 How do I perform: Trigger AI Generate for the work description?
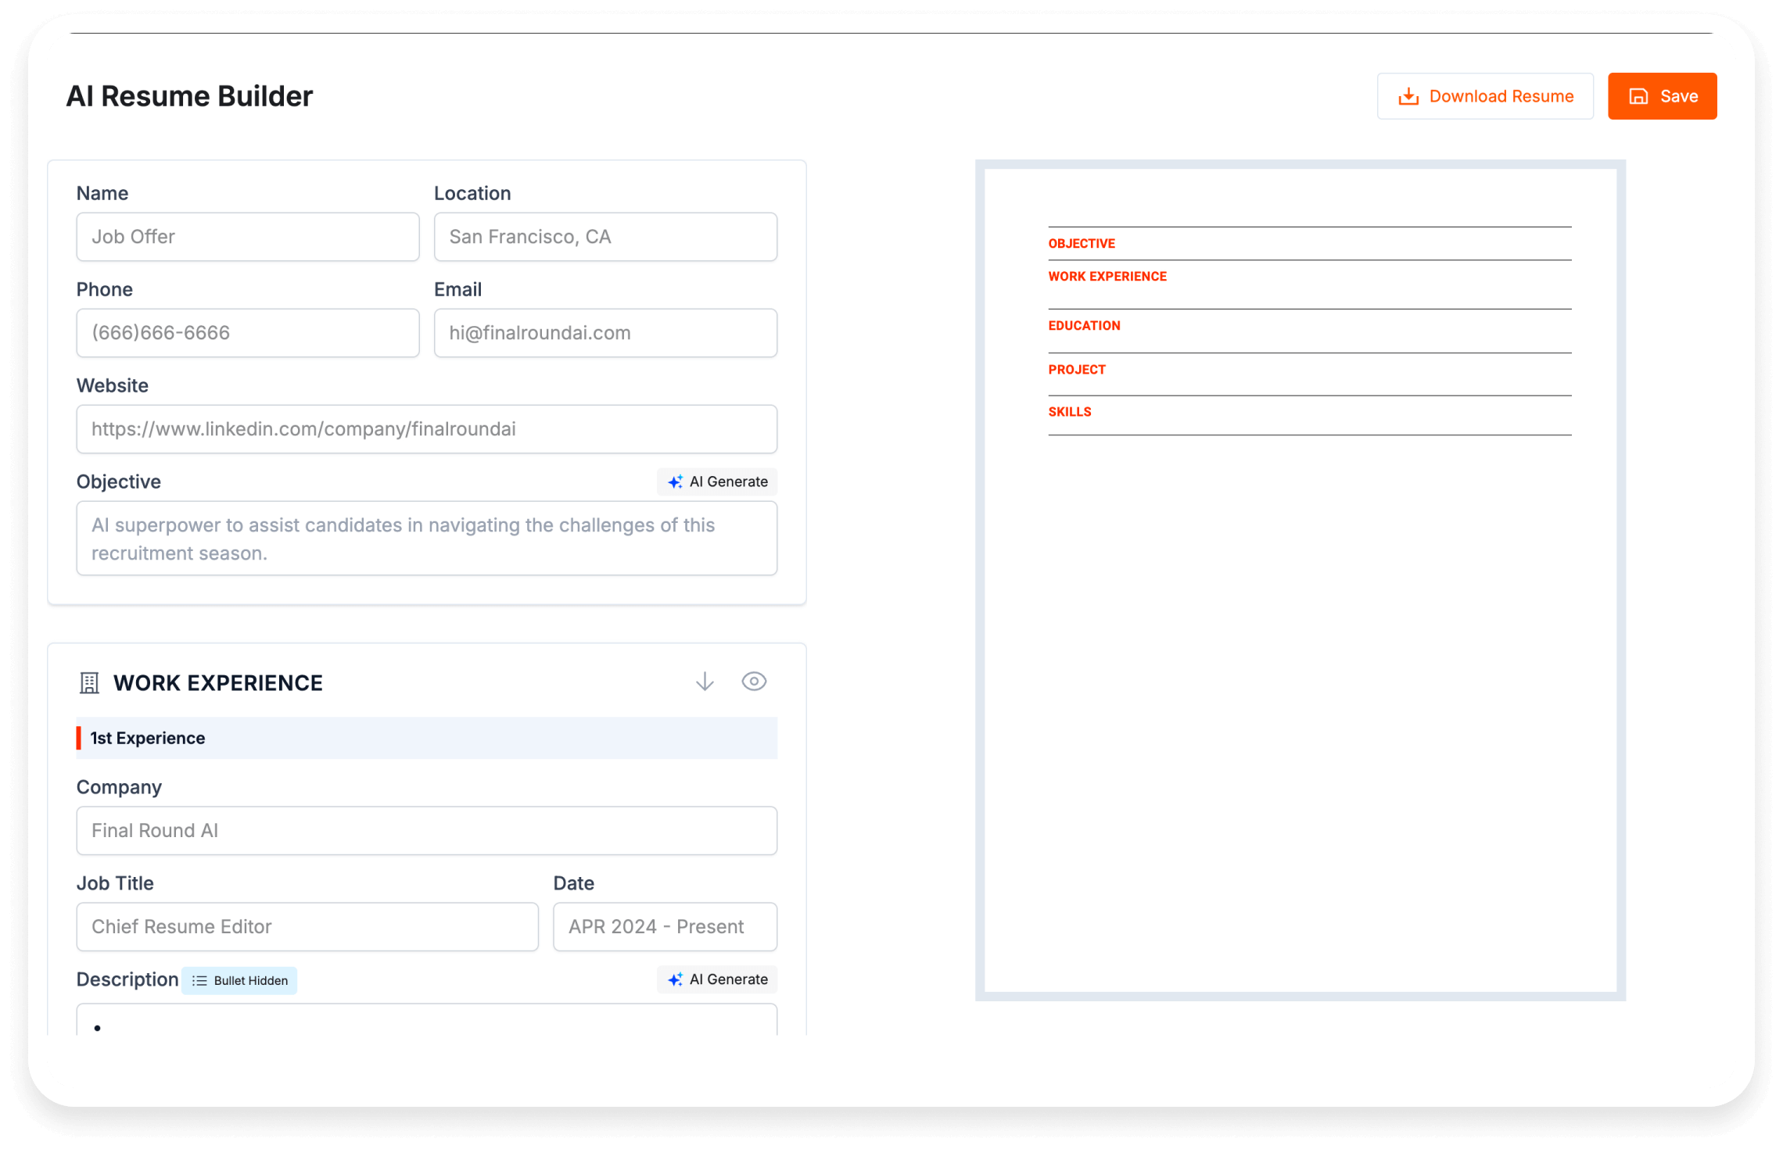point(716,979)
